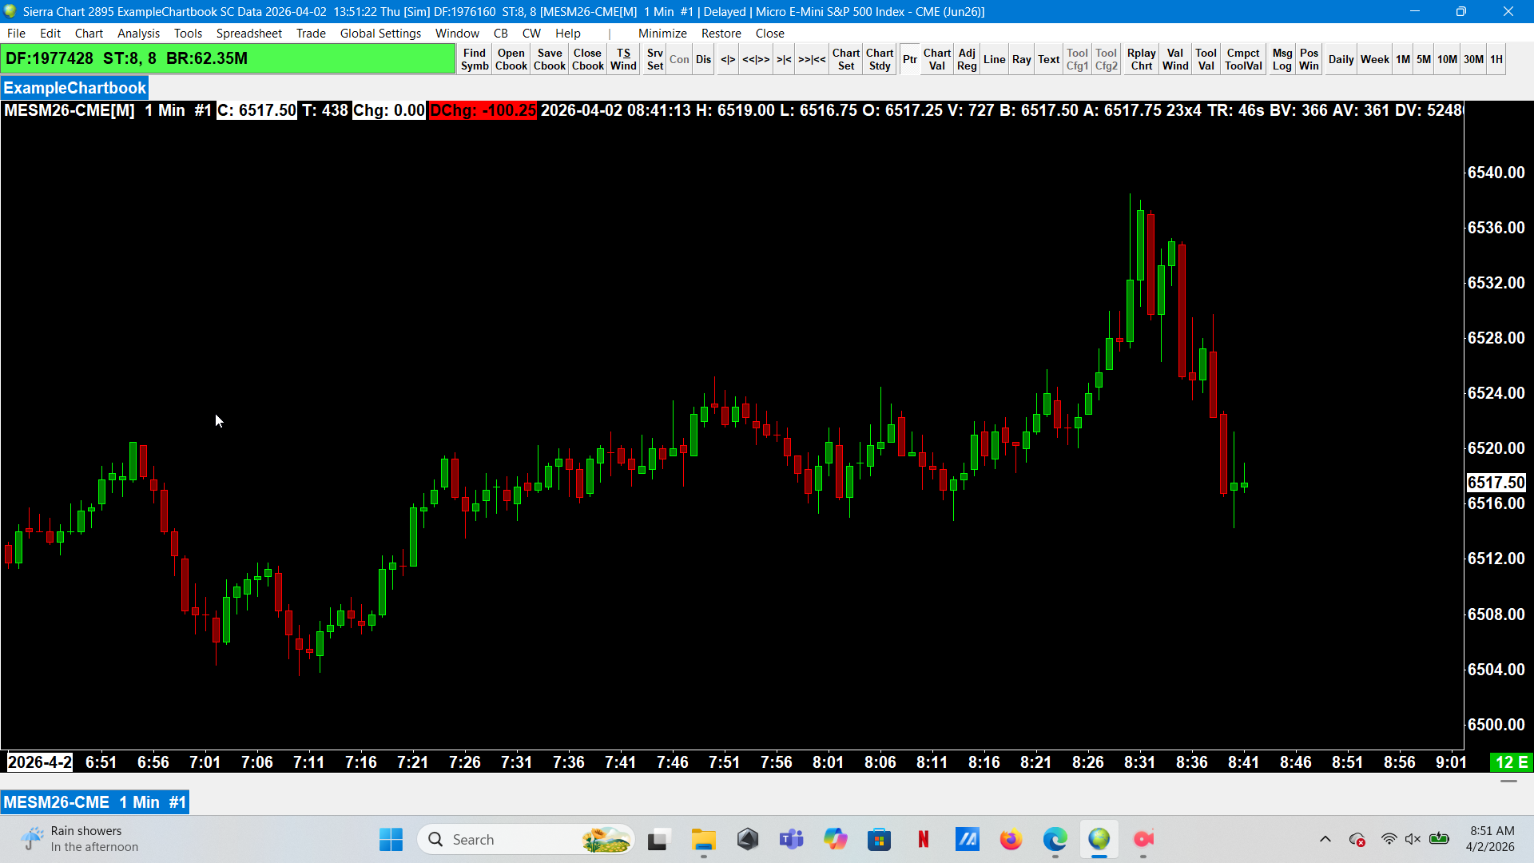The image size is (1534, 863).
Task: Open the Trade menu dropdown
Action: [311, 34]
